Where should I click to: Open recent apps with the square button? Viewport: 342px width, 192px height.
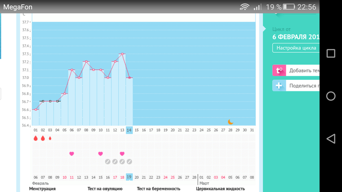(x=330, y=54)
